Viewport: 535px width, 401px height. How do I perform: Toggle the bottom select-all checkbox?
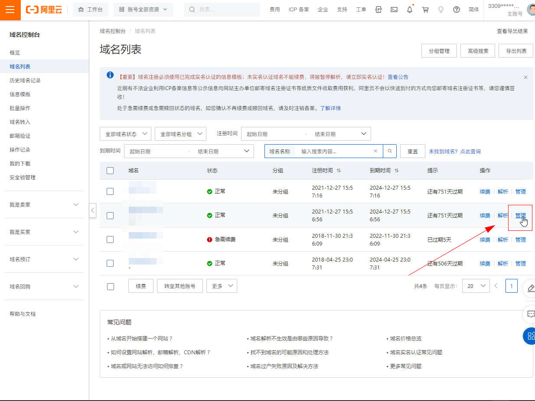pos(111,286)
